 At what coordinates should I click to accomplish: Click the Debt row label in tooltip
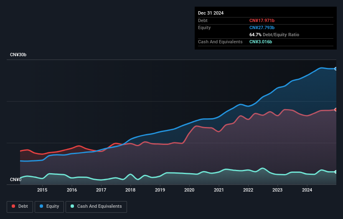pyautogui.click(x=203, y=20)
